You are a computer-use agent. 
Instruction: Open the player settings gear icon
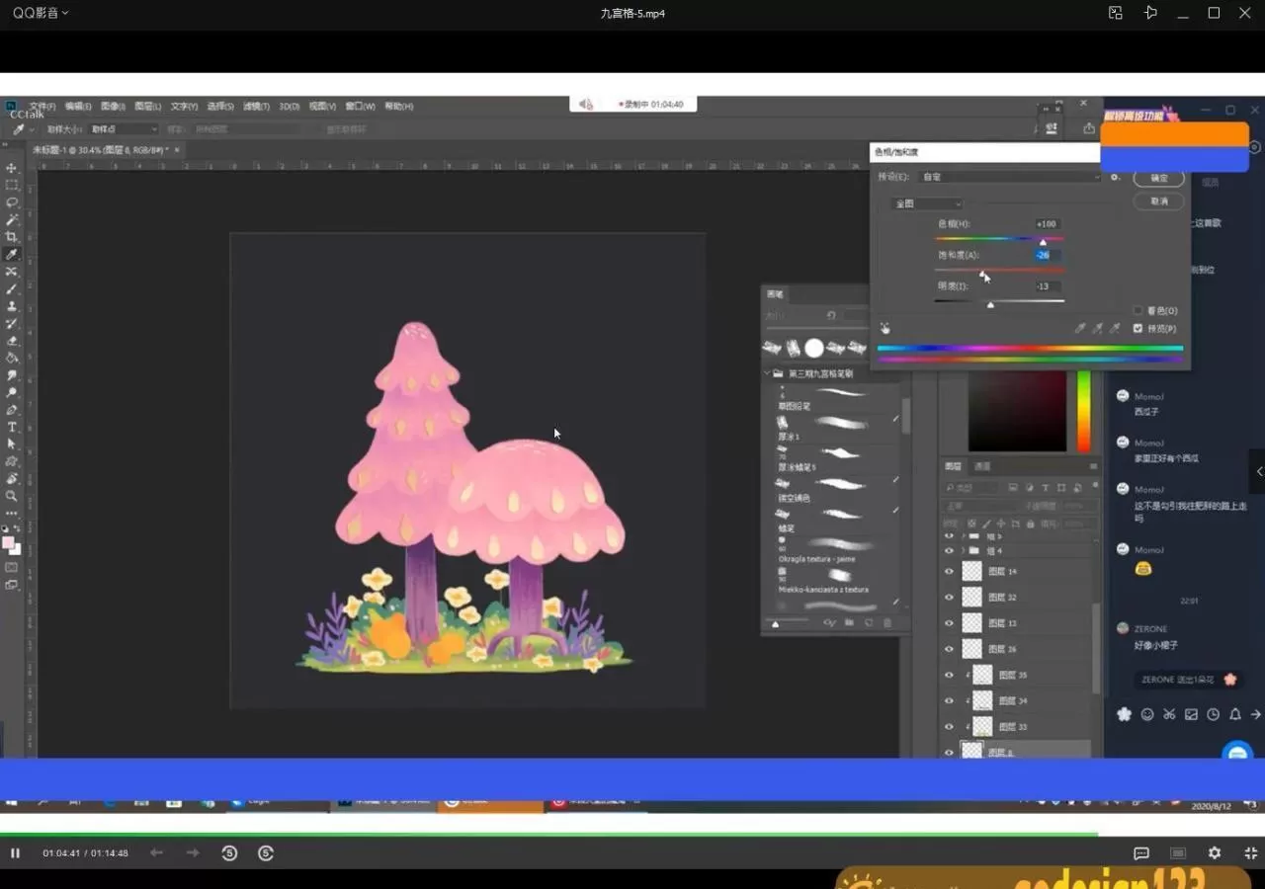click(1215, 852)
